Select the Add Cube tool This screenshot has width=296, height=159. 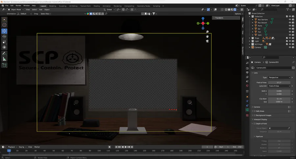point(4,65)
